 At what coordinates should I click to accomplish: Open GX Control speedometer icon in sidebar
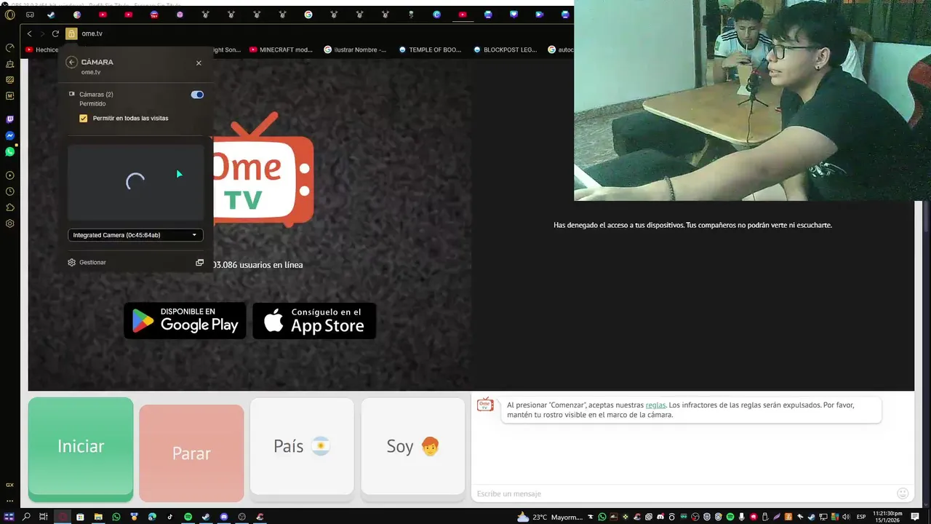tap(10, 47)
